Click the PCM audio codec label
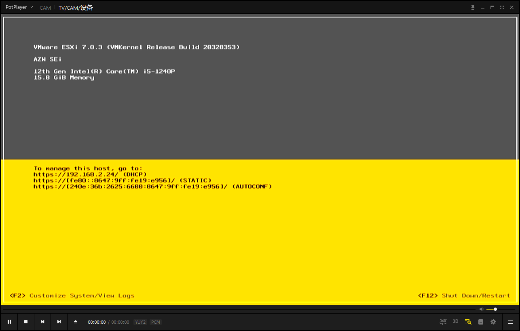Viewport: 520px width, 331px height. click(x=156, y=322)
